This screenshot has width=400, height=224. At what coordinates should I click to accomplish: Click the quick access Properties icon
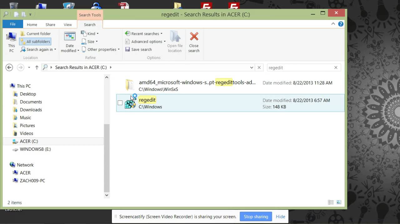[x=16, y=14]
